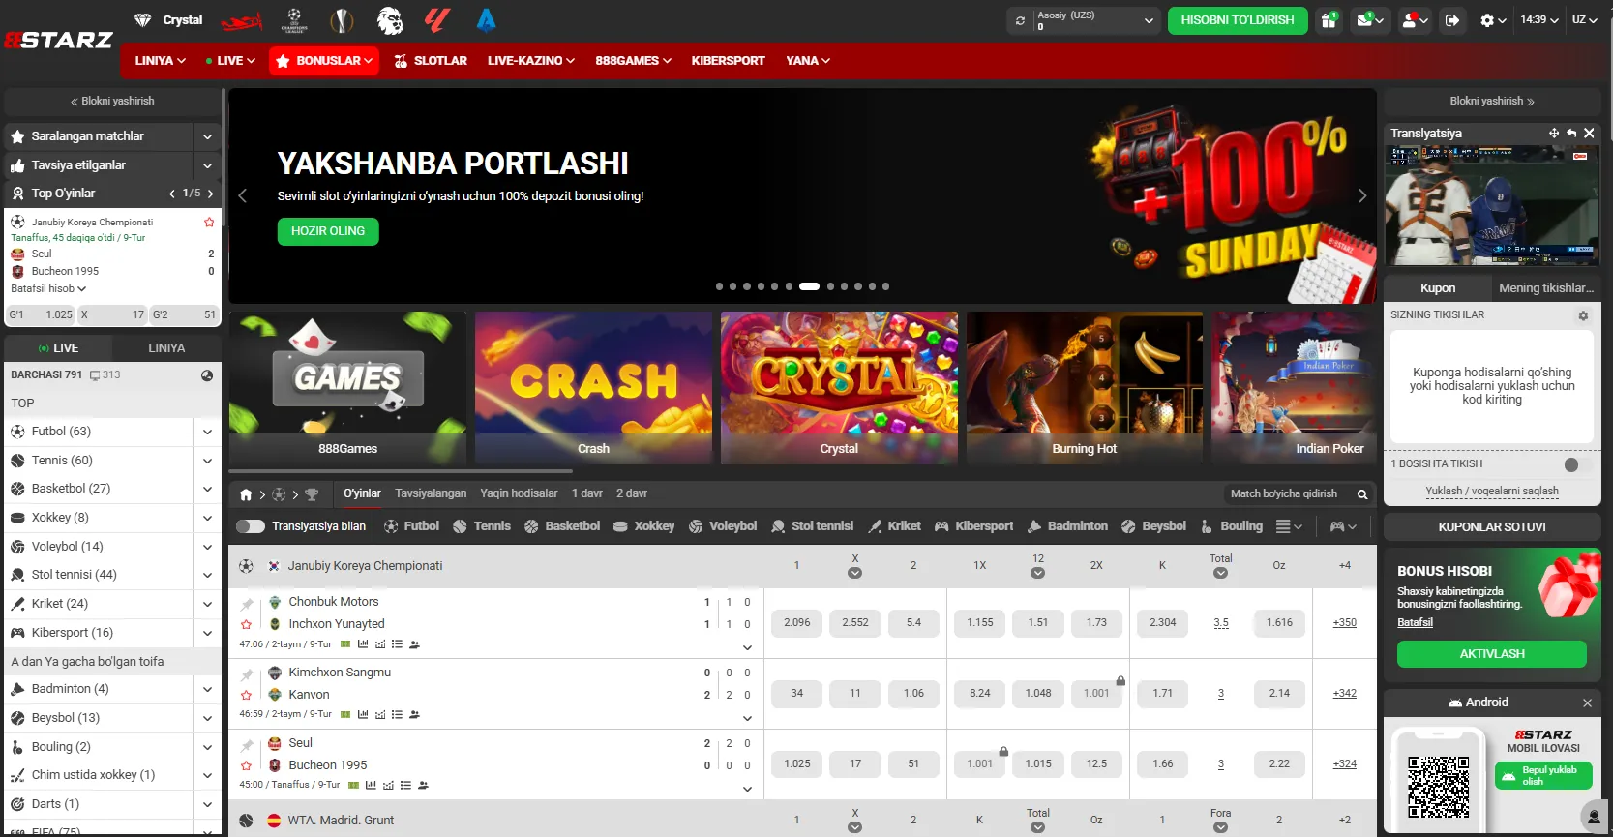Click Batafsil link in Bonus Hisobi
The image size is (1613, 837).
(x=1415, y=623)
